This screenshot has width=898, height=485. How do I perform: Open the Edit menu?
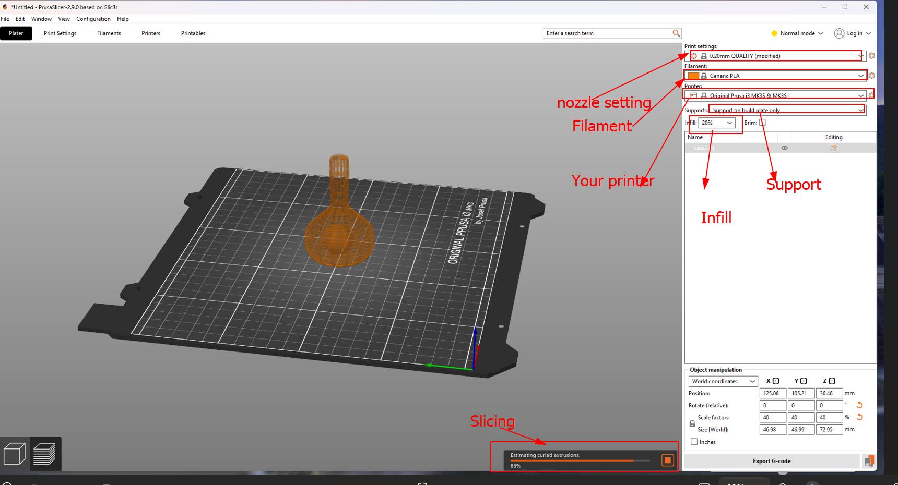click(20, 19)
